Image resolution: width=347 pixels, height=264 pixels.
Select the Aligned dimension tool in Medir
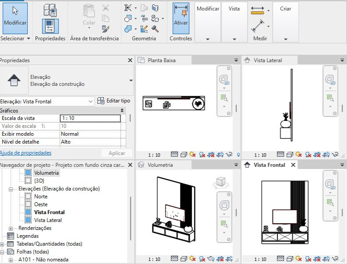[x=258, y=26]
